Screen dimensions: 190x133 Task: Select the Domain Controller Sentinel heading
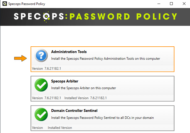coord(74,111)
